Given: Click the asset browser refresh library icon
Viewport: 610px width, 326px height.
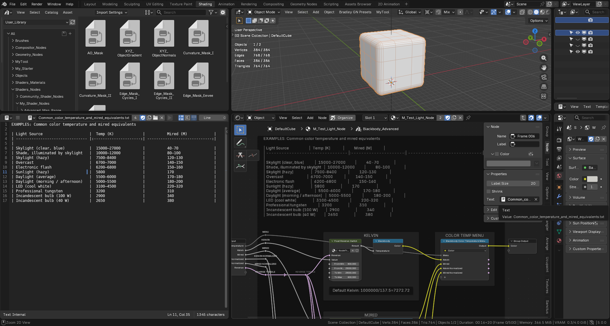Looking at the screenshot, I should point(73,22).
